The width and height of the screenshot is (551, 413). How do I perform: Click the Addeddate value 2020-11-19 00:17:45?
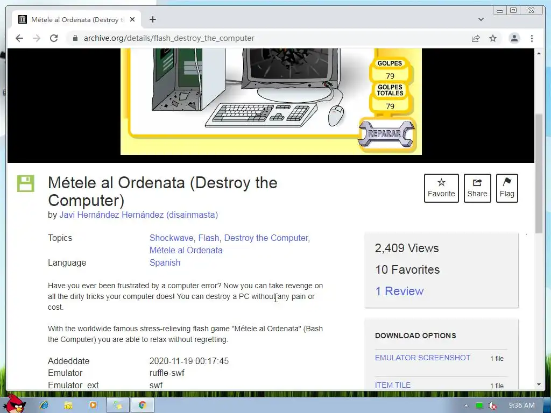point(189,361)
